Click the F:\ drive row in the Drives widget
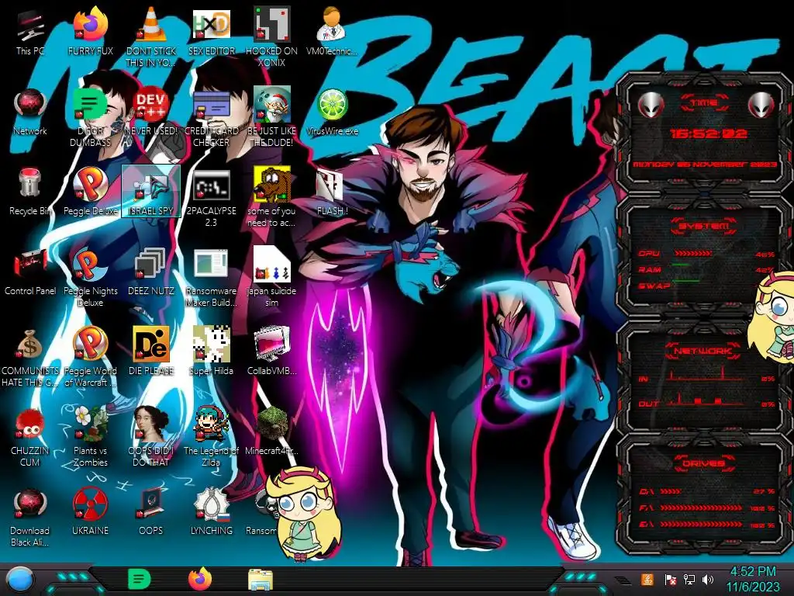The image size is (794, 596). [706, 508]
